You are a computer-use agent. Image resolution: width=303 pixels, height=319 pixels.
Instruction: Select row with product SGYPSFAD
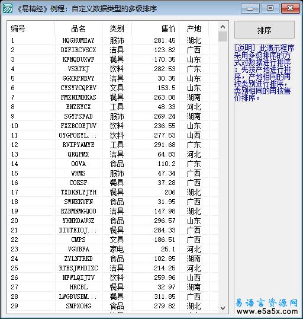pos(113,116)
